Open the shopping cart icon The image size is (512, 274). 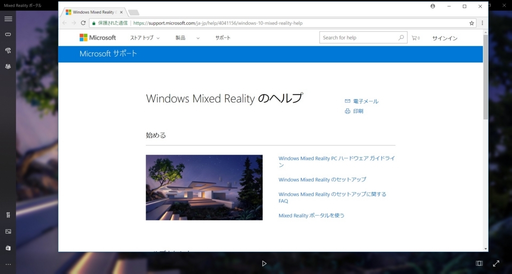[x=415, y=38]
